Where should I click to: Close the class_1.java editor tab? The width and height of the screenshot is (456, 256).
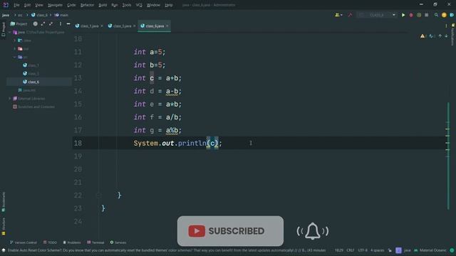102,26
